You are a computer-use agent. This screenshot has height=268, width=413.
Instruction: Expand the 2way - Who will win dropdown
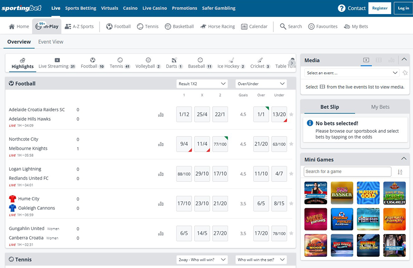pyautogui.click(x=202, y=260)
